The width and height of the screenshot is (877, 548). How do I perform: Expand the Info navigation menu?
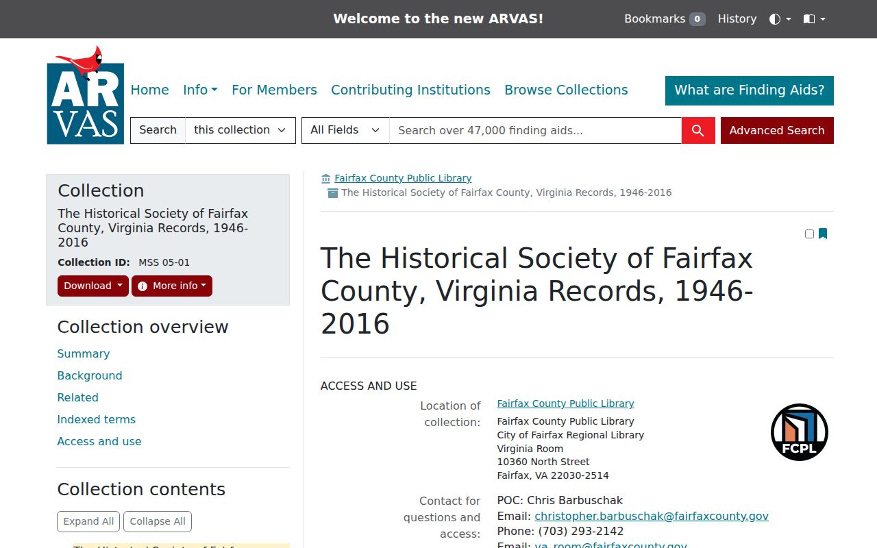pyautogui.click(x=200, y=90)
